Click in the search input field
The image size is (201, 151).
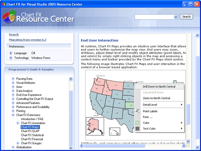[x=154, y=17]
